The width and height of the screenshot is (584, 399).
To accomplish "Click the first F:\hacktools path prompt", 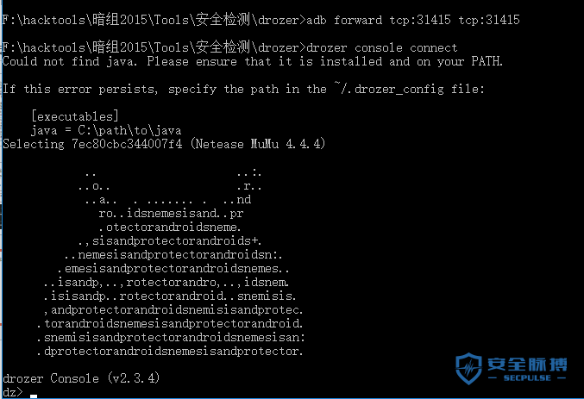I will 154,20.
